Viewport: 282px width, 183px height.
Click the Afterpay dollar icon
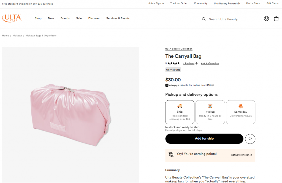pyautogui.click(x=167, y=85)
